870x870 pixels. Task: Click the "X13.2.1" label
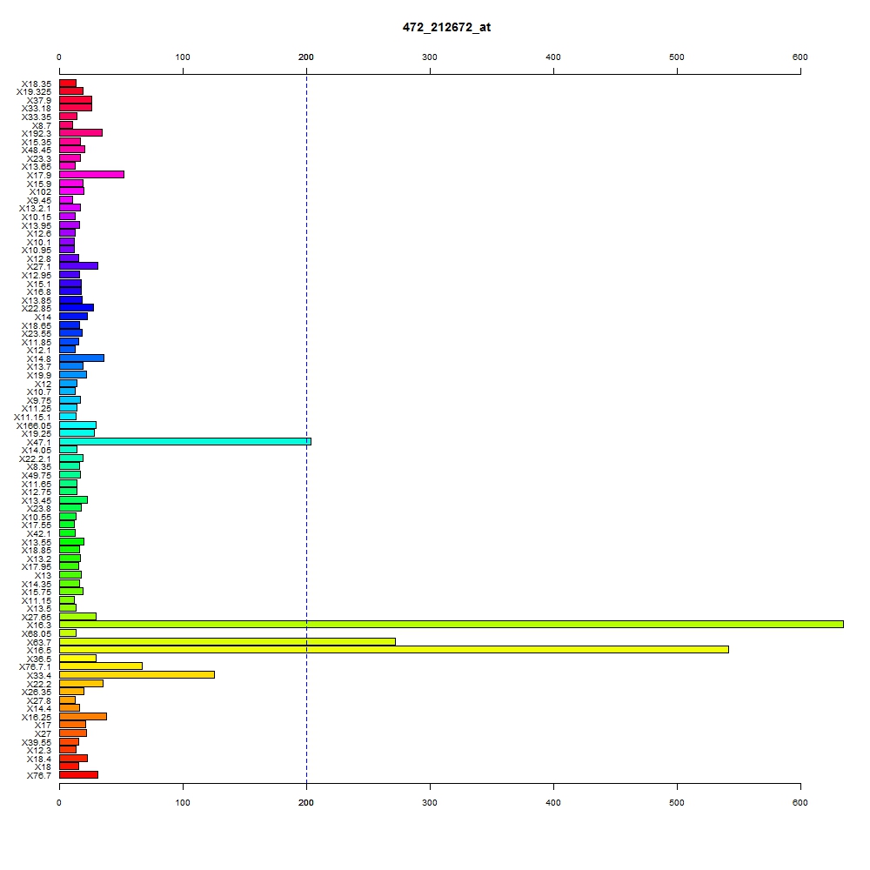(35, 208)
